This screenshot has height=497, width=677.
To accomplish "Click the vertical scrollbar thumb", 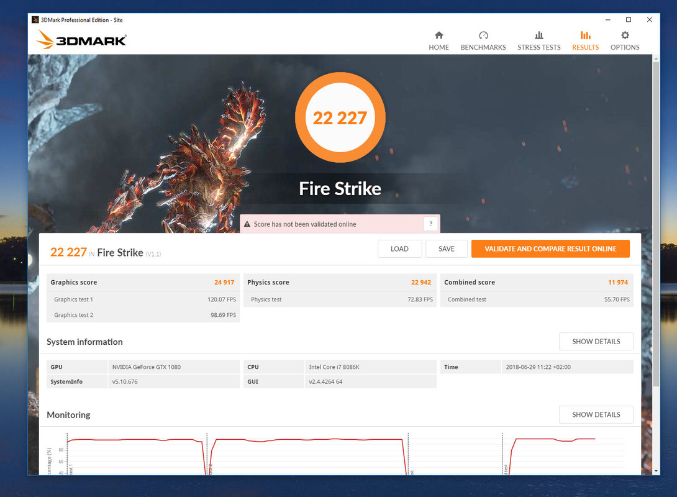I will tap(656, 224).
